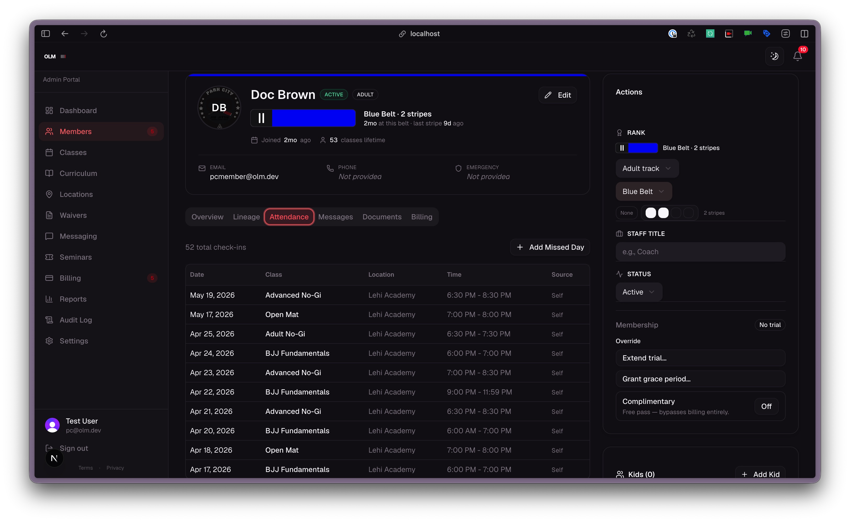This screenshot has height=522, width=850.
Task: Click the 9:00 PM - 11:59 PM time cell
Action: 479,392
